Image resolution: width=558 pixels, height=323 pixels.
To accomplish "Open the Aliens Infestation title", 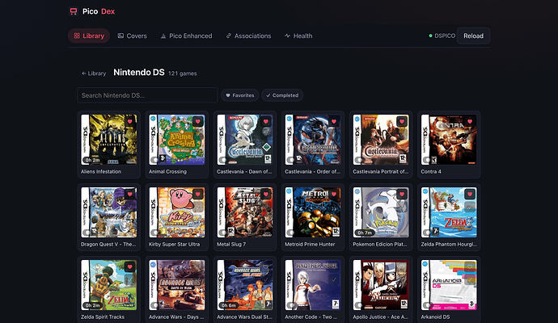I will tap(101, 172).
